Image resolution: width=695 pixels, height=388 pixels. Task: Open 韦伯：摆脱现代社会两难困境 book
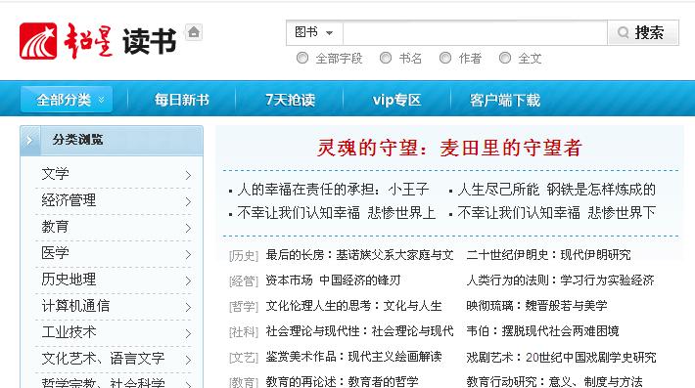point(542,331)
